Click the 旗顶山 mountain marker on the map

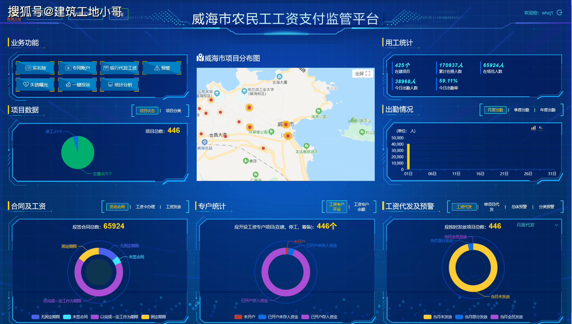[354, 120]
